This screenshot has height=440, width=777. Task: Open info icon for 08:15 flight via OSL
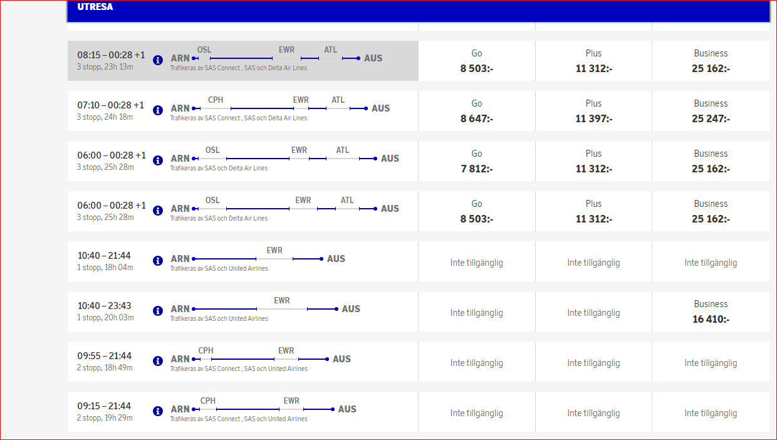[x=158, y=60]
